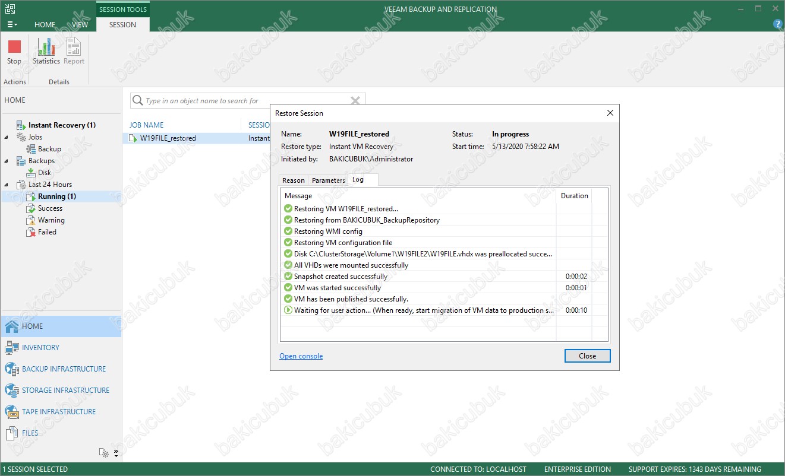Viewport: 785px width, 476px height.
Task: Open TAPE INFRASTRUCTURE view
Action: coord(61,412)
